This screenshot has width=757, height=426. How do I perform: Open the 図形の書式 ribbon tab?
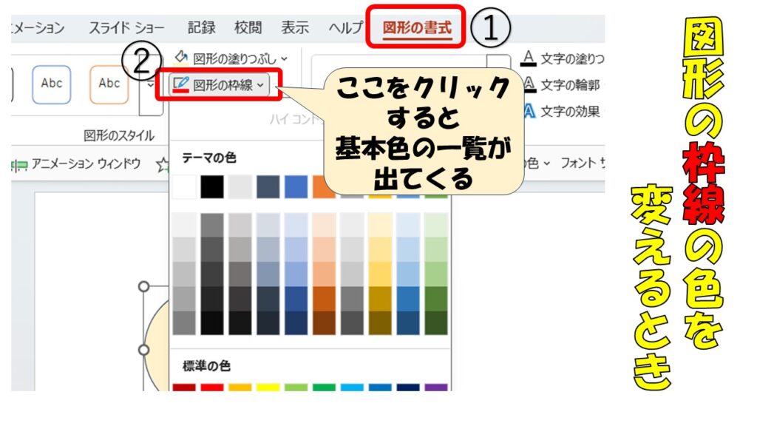coord(417,27)
